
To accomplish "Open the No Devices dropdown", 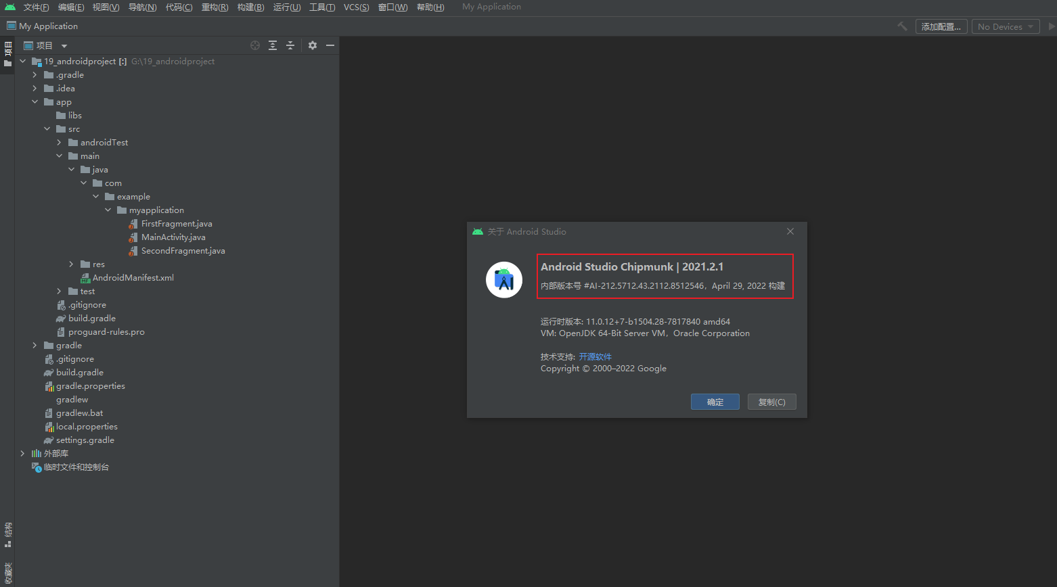I will pyautogui.click(x=1006, y=26).
